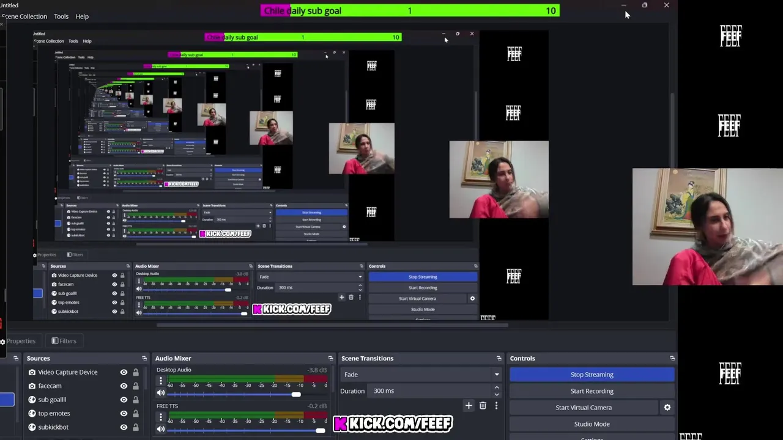Hide the facecam source
783x440 pixels.
[x=124, y=386]
